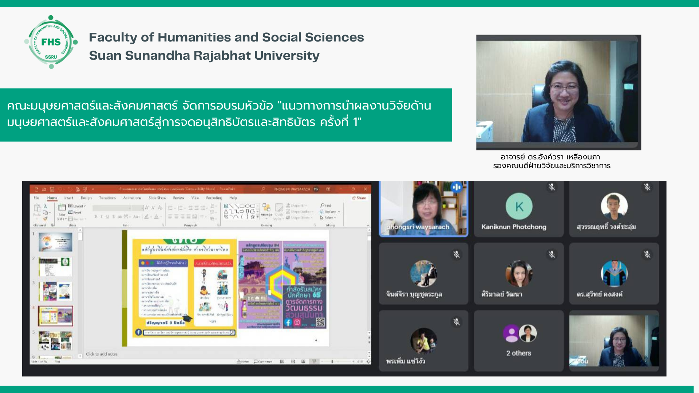
Task: Toggle the Comments pane in status bar
Action: 263,361
